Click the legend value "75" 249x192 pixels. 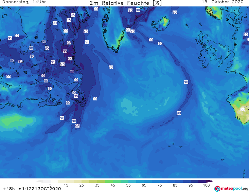[159, 185]
